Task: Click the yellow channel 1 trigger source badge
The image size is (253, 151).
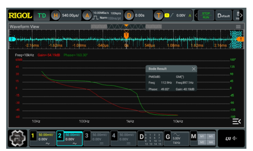Action: (167, 15)
